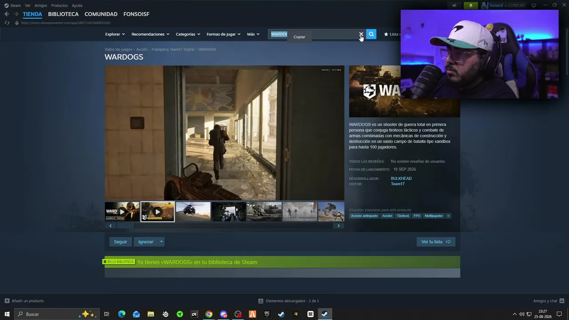Open the Recomendaciones dropdown
The image size is (569, 320).
click(x=151, y=34)
